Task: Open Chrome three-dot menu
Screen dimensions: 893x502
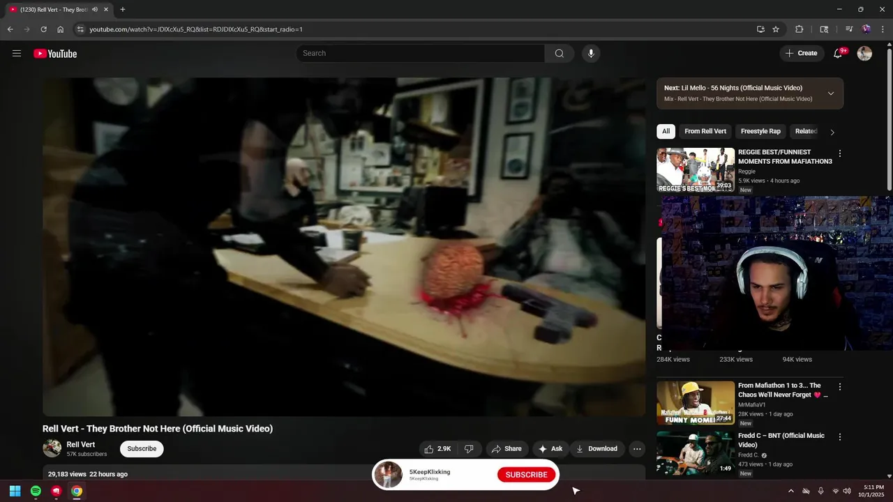Action: (x=883, y=29)
